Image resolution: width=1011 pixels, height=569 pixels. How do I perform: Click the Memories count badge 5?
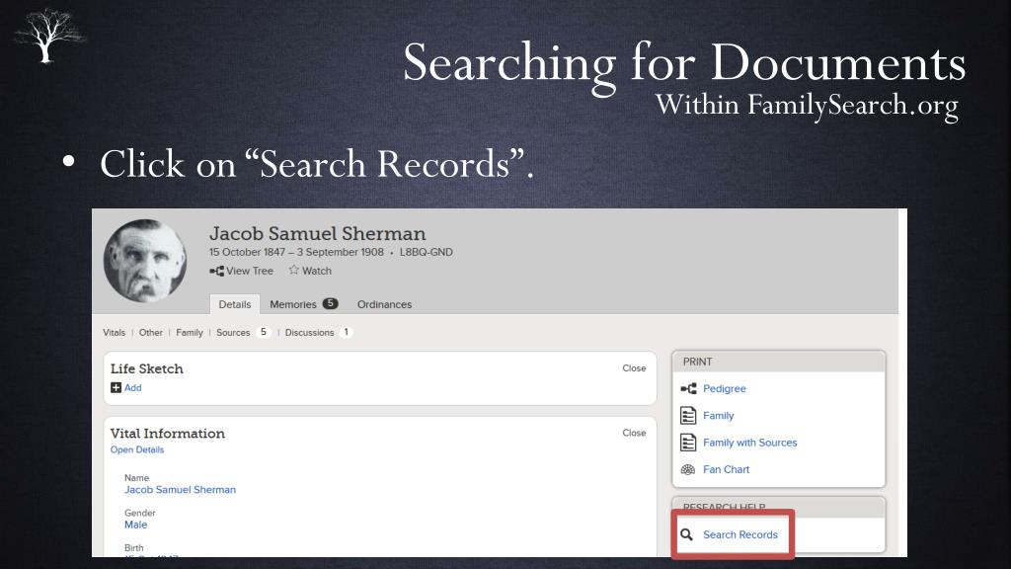coord(330,303)
